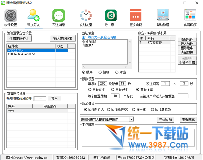Image resolution: width=203 pixels, height=160 pixels.
Task: Expand the 使用列表导入的账户操作 dropdown
Action: point(131,119)
